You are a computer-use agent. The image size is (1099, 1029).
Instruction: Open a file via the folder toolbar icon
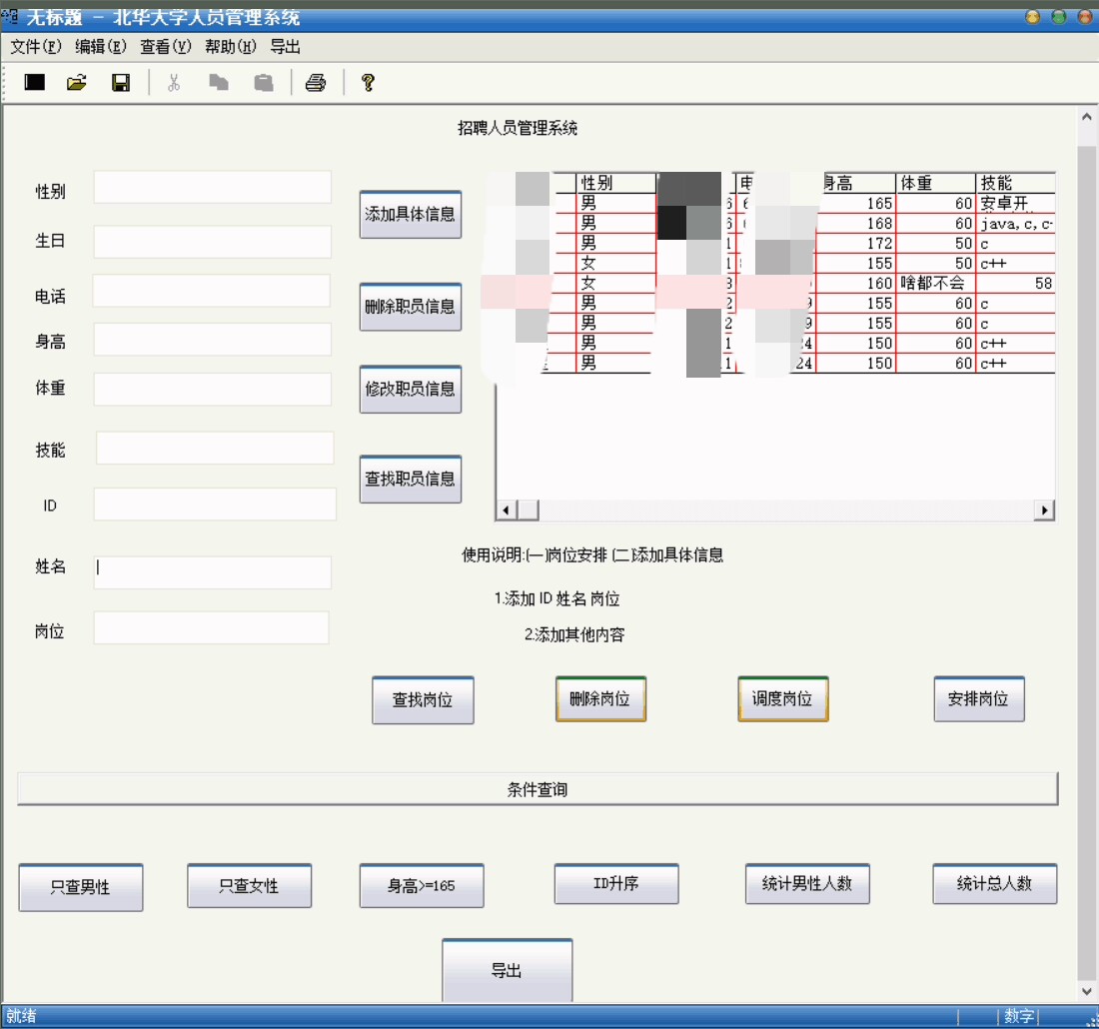[x=76, y=83]
